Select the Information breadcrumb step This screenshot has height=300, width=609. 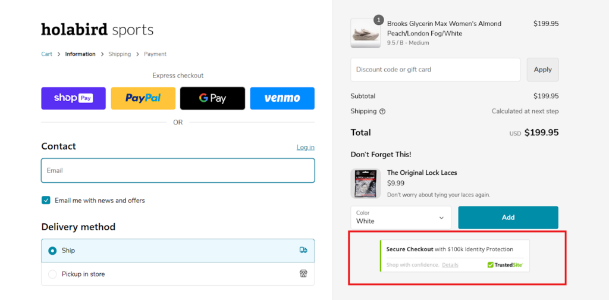coord(80,54)
